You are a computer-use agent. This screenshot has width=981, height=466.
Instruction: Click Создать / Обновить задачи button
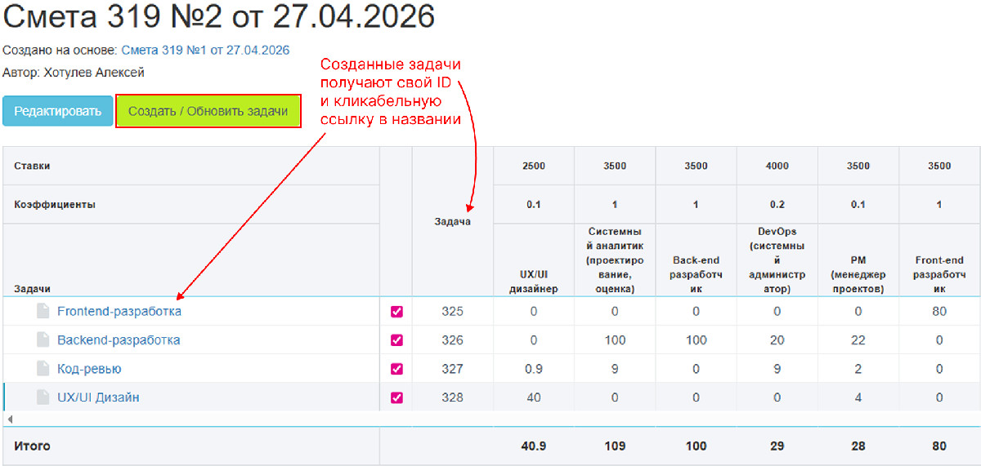click(208, 111)
